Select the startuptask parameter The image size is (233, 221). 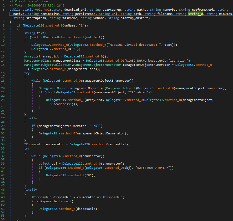[36, 18]
